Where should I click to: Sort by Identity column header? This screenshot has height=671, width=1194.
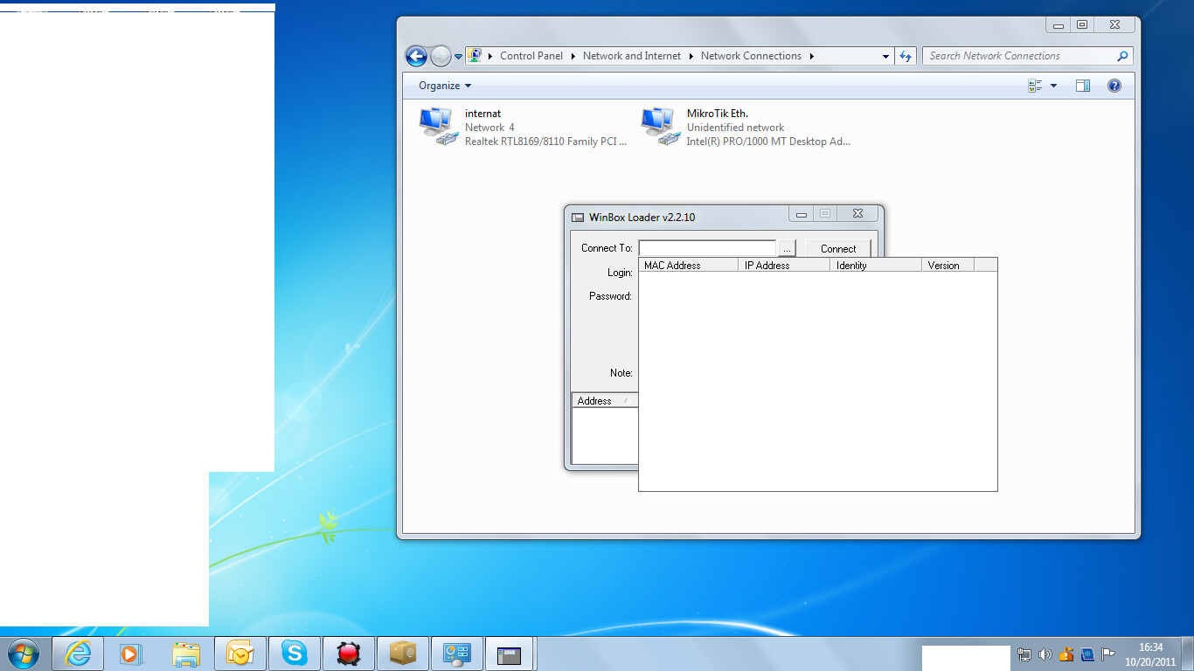[x=877, y=266]
